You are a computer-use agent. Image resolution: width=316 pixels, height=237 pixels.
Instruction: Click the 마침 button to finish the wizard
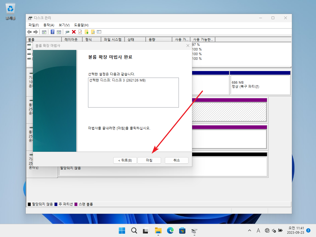[x=149, y=160]
